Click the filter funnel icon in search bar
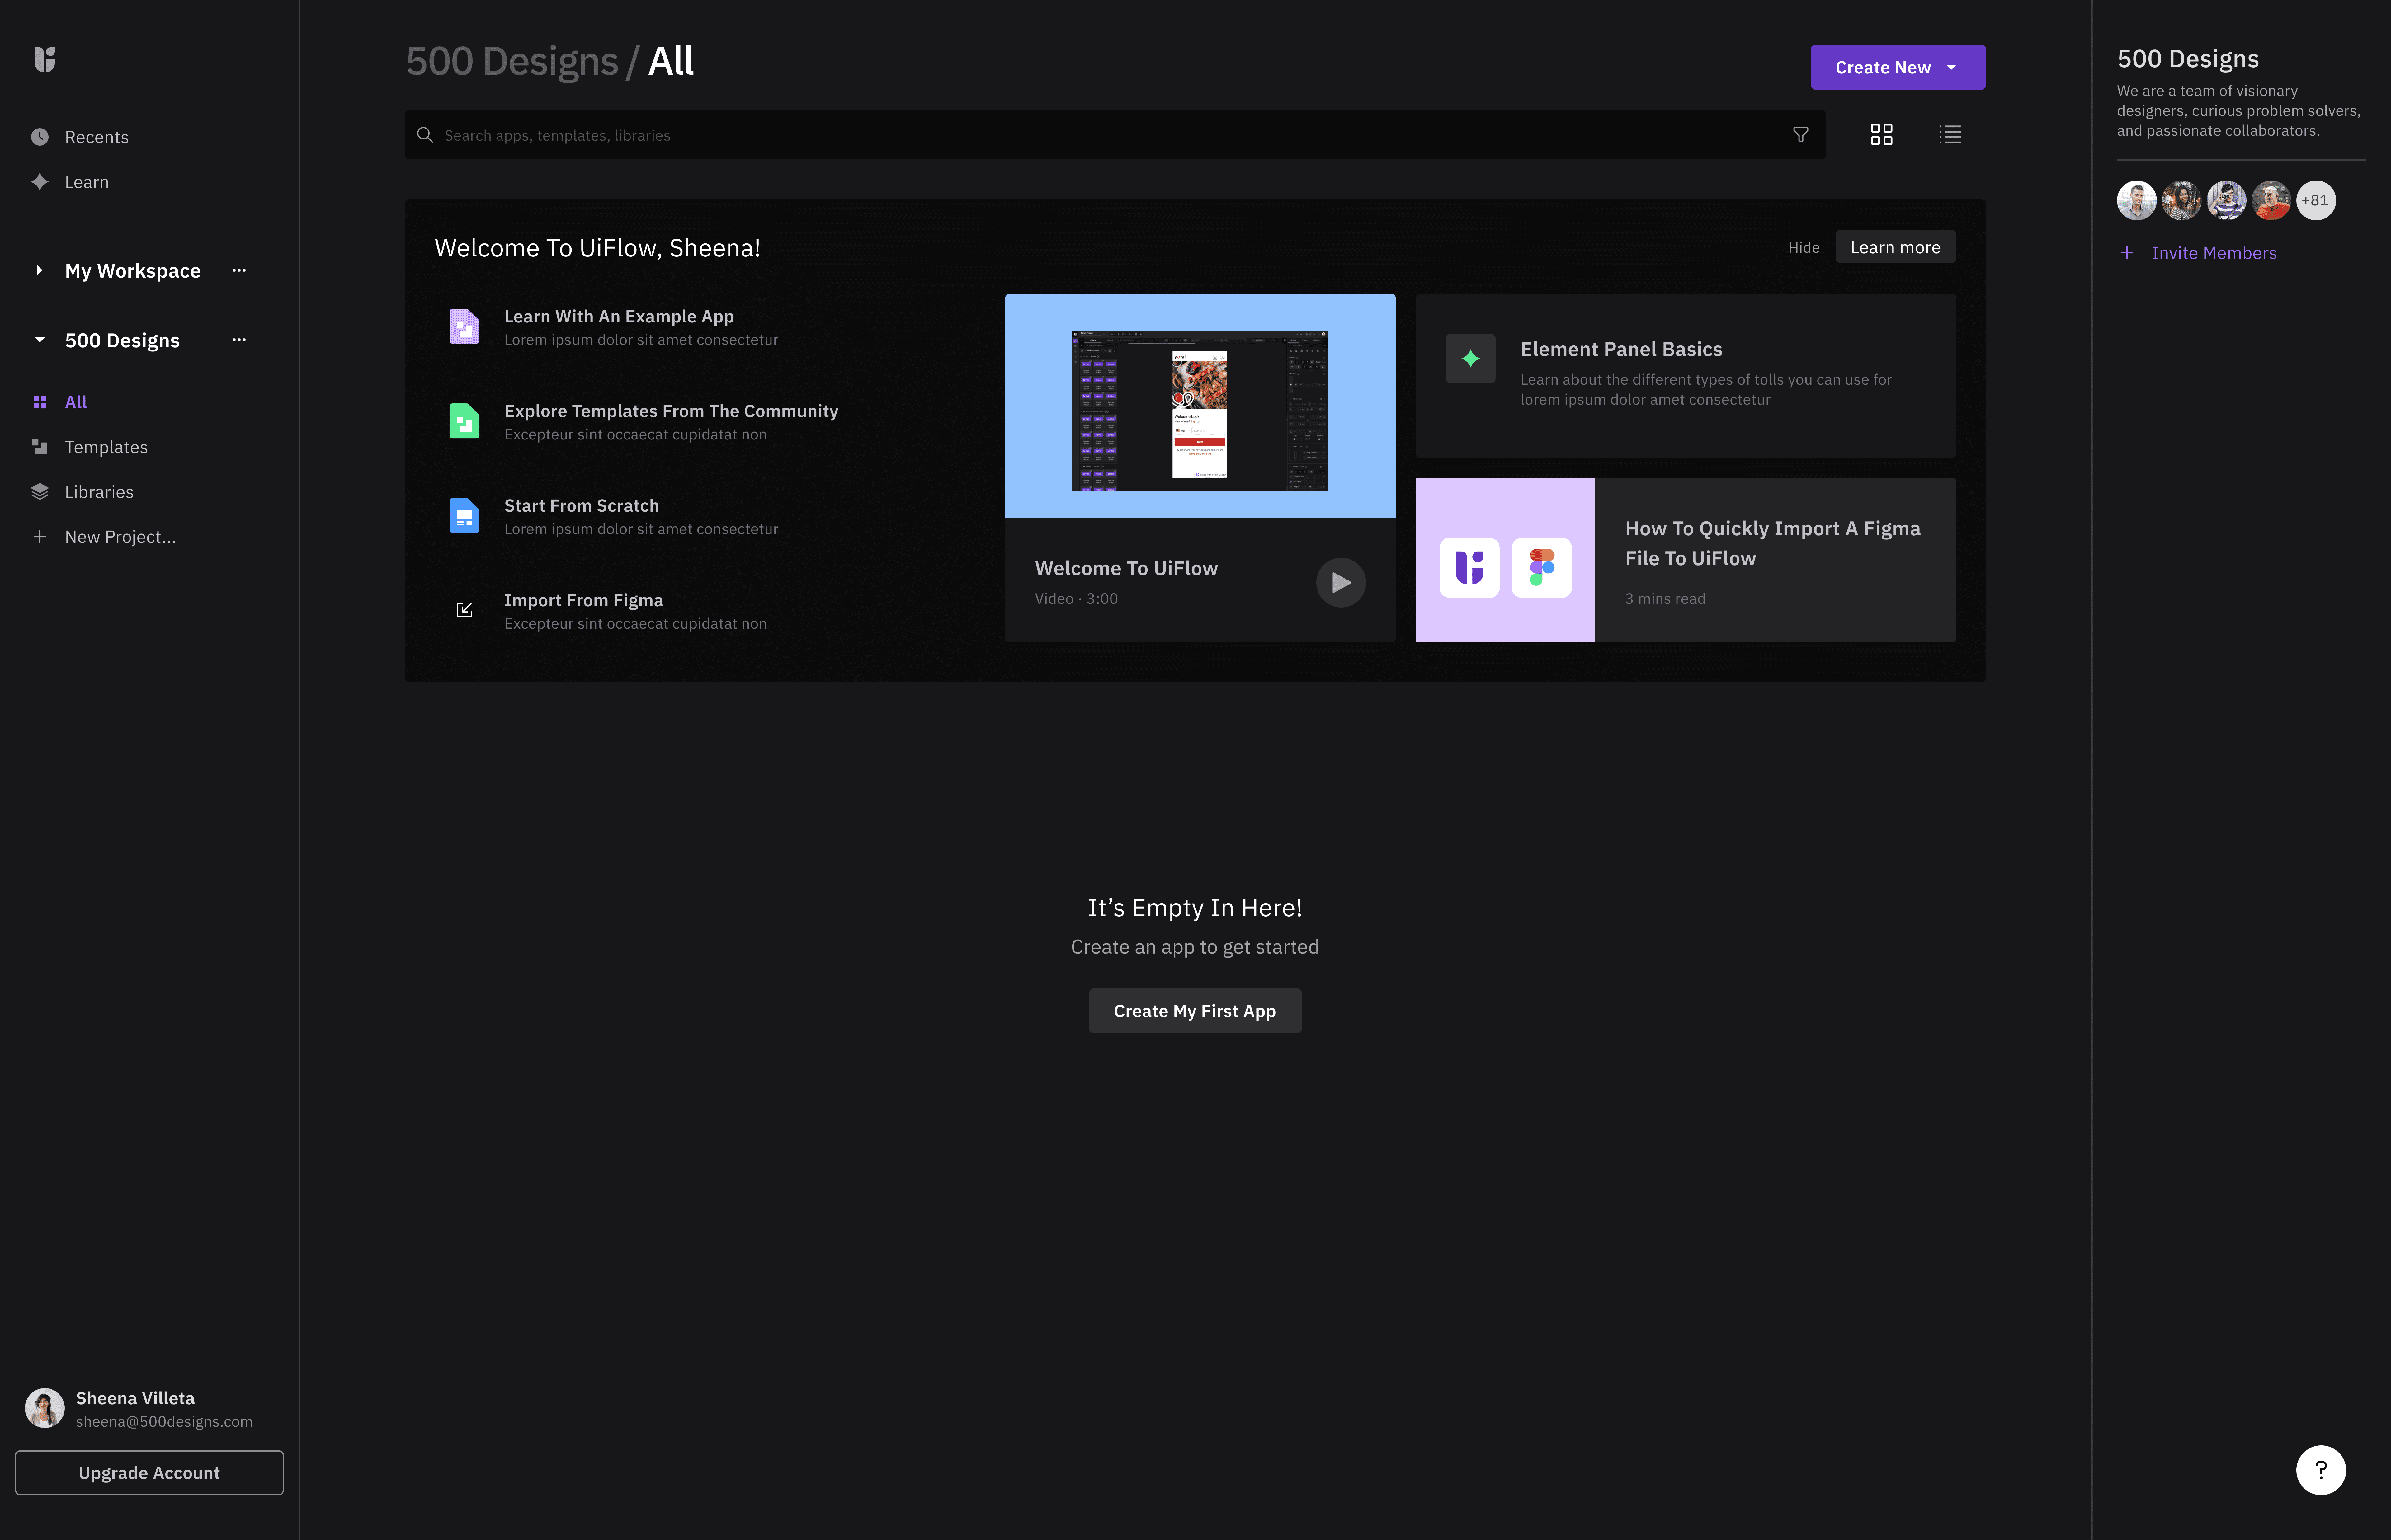 1800,135
